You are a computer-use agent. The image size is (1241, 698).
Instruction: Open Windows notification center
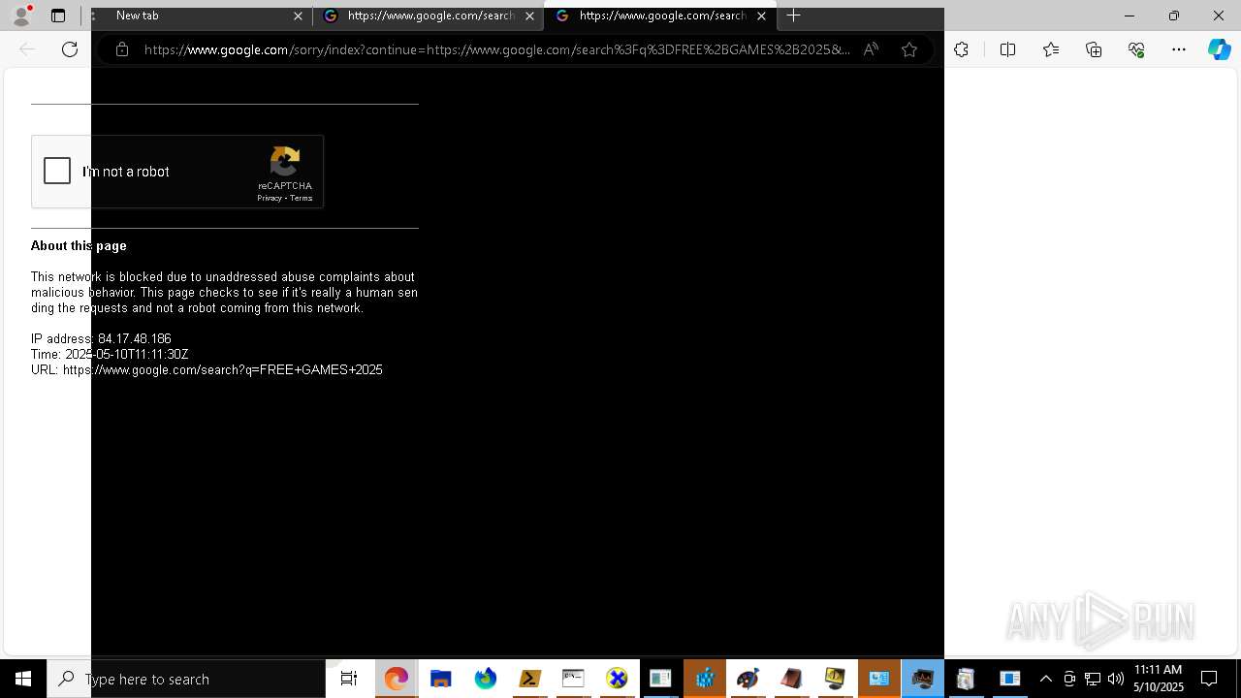tap(1209, 679)
